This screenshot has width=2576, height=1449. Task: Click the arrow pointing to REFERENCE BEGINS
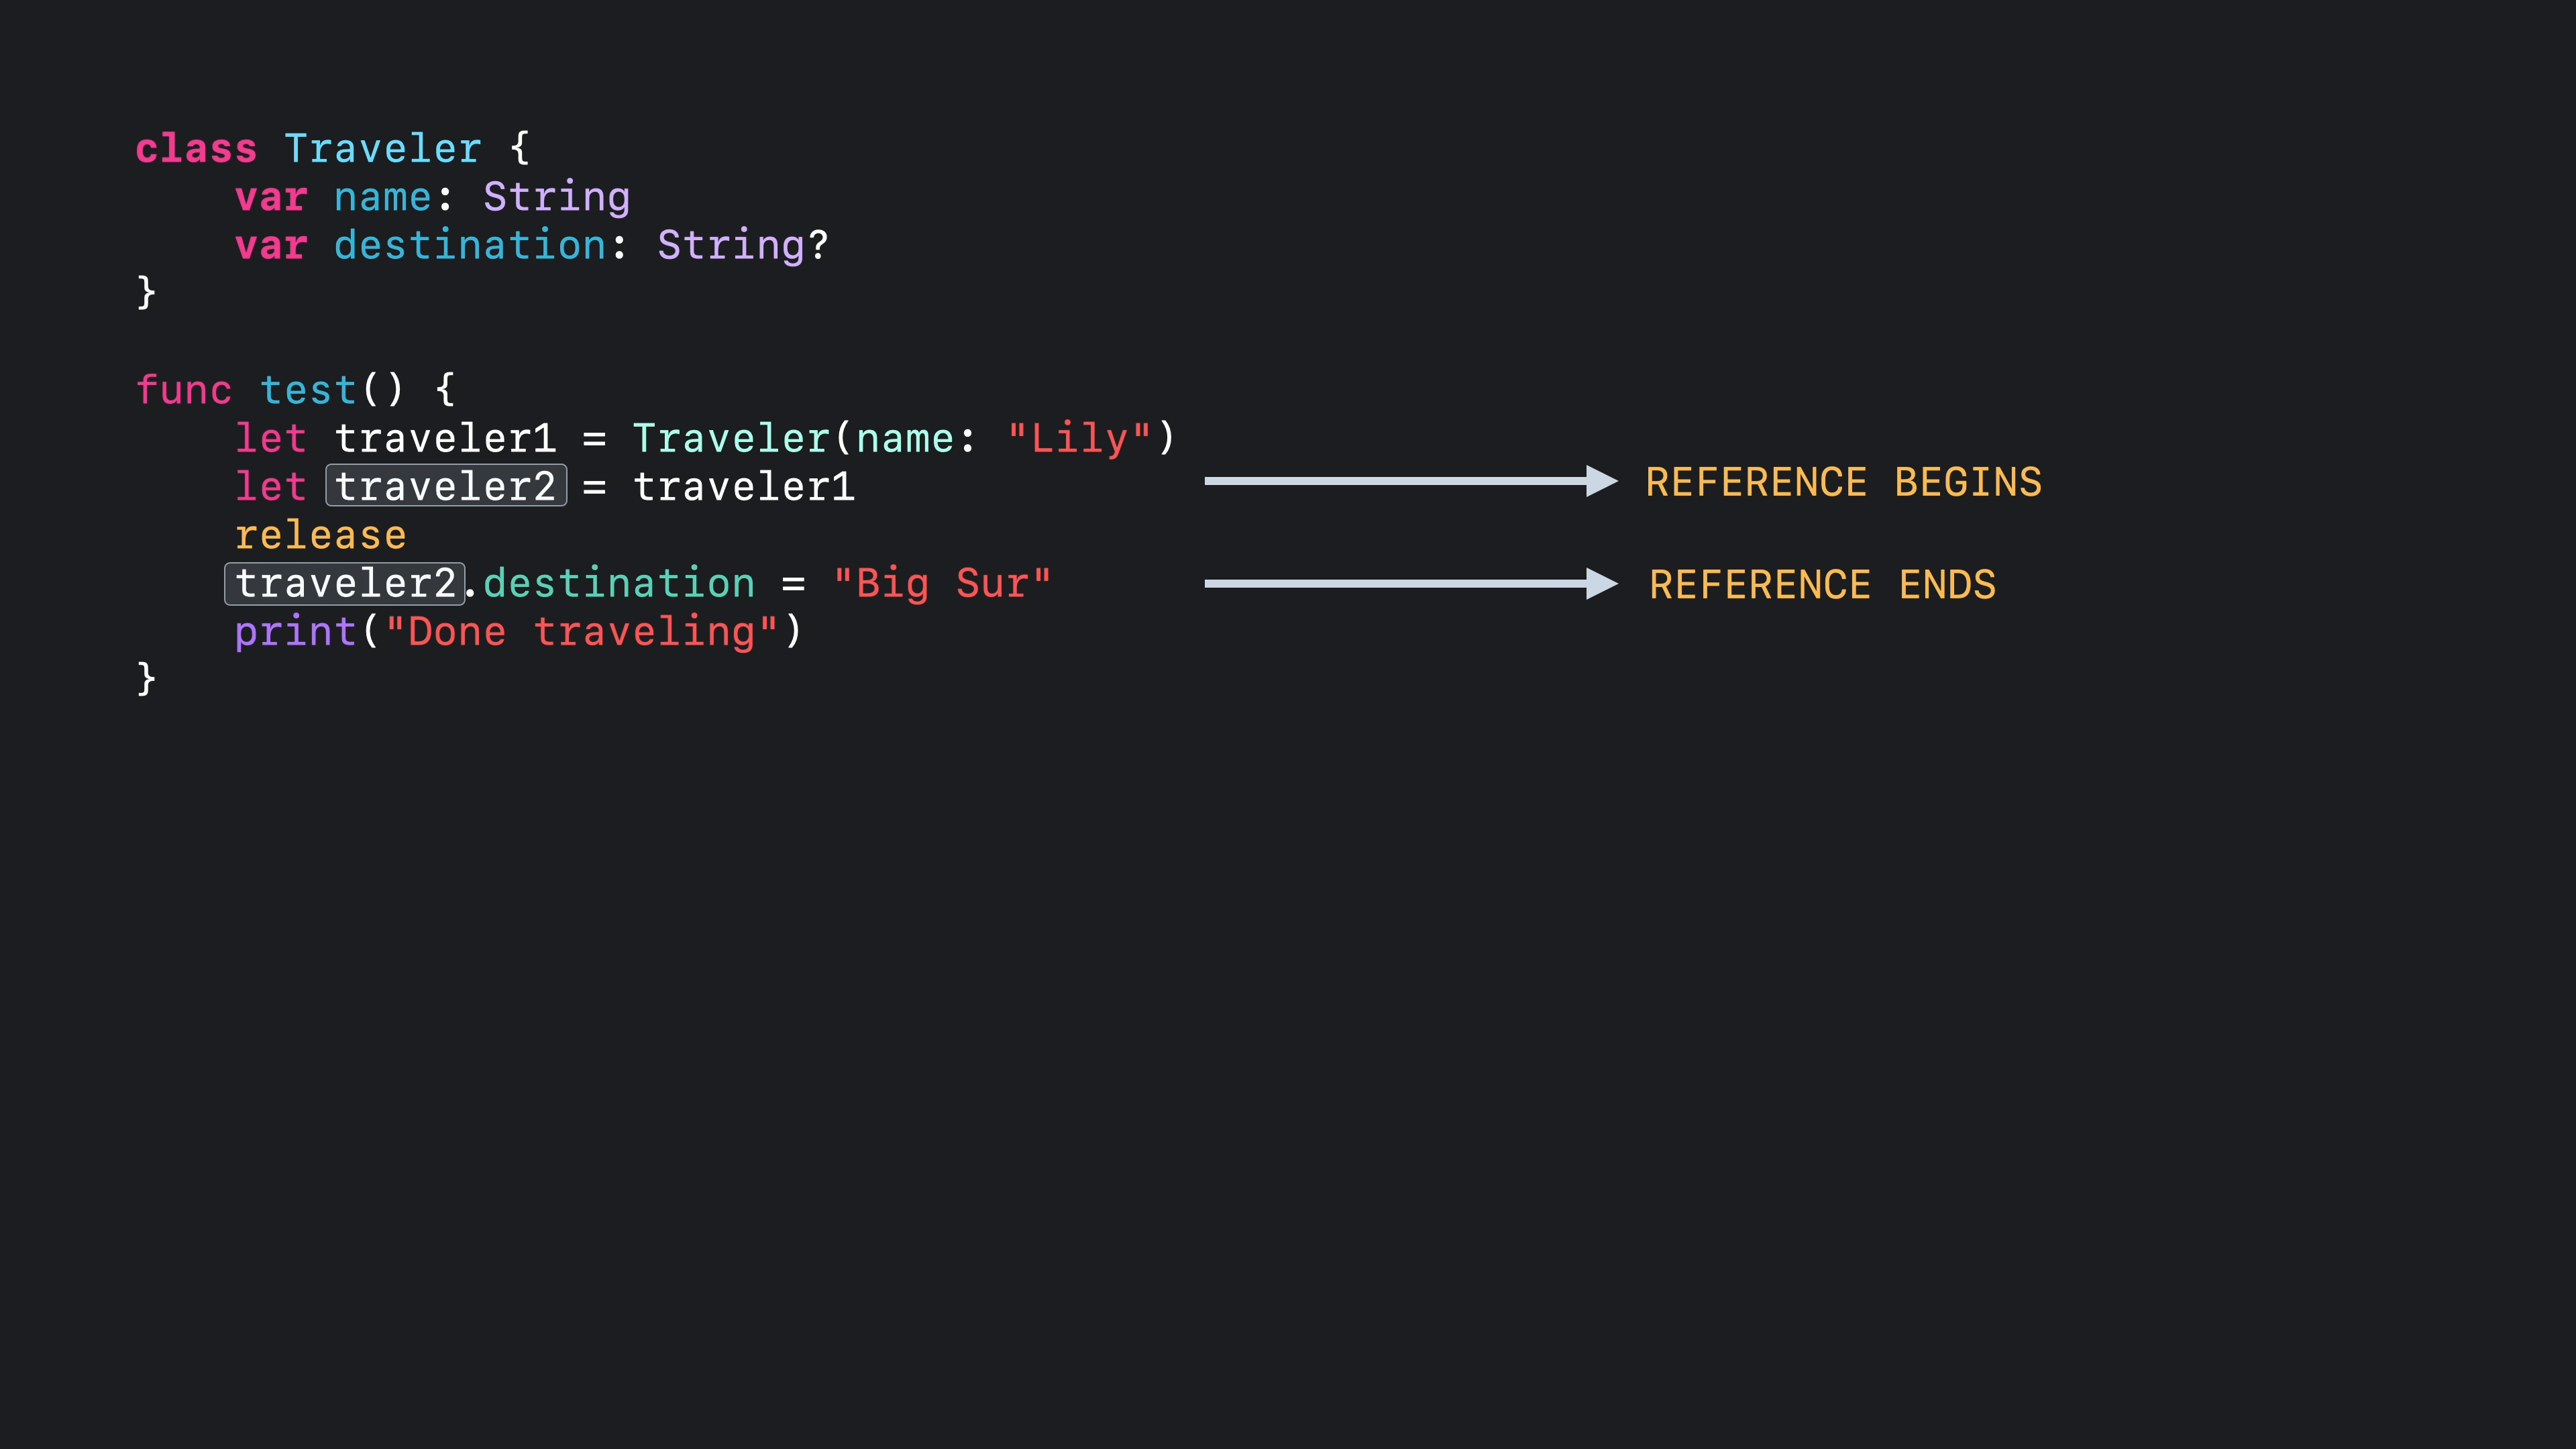[x=1410, y=481]
